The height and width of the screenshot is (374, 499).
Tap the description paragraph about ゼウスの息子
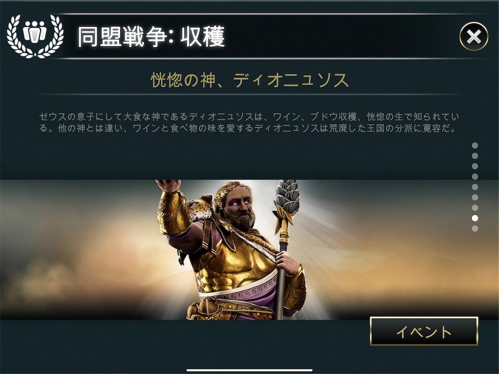point(249,123)
